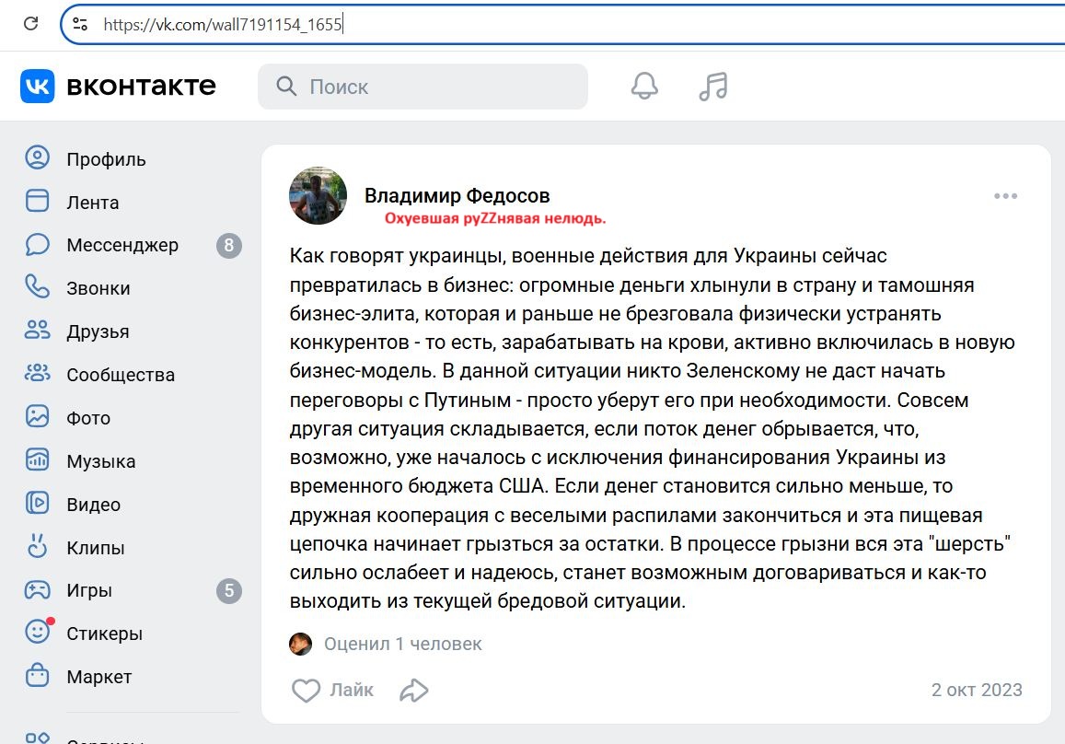Image resolution: width=1065 pixels, height=744 pixels.
Task: Click the author name Владимир Федосов
Action: click(457, 195)
